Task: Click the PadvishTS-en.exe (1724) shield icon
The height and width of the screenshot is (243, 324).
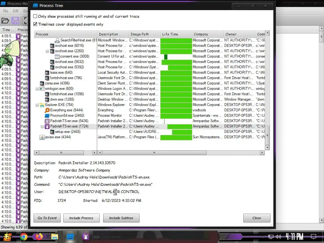Action: coord(47,126)
